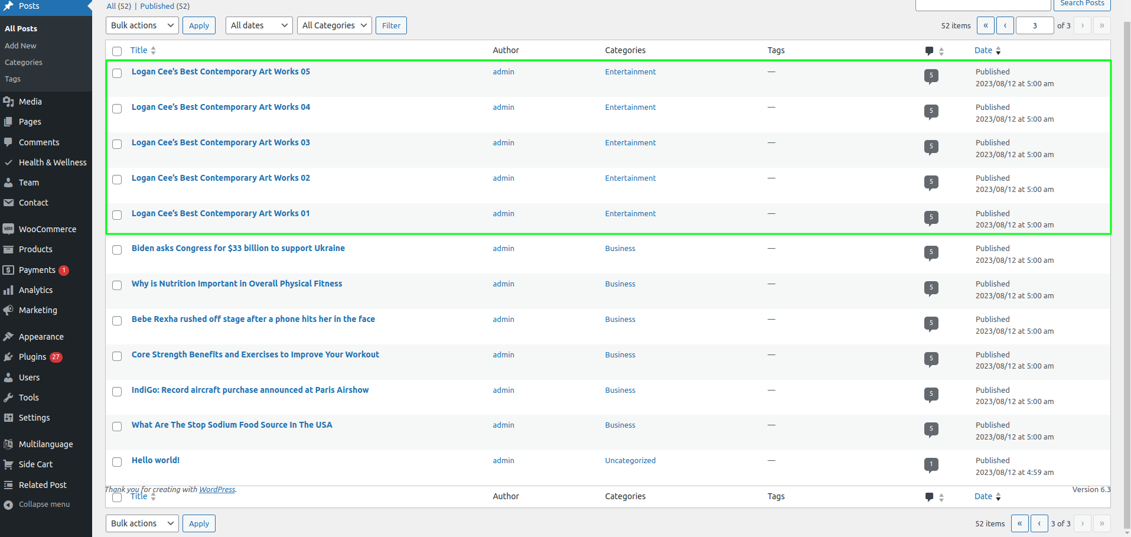The width and height of the screenshot is (1131, 537).
Task: Expand the All Categories dropdown
Action: 334,25
